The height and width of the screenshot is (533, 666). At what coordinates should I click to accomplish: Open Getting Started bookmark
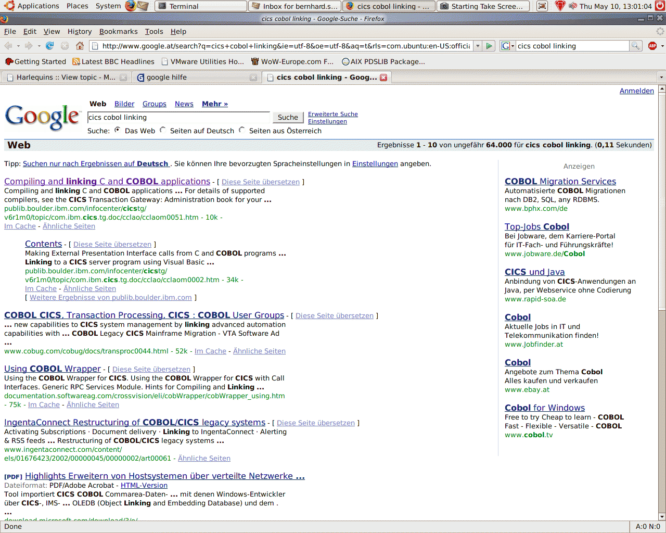(35, 61)
